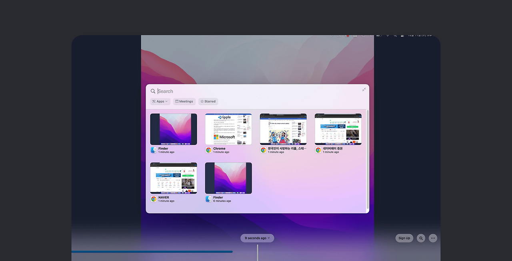The width and height of the screenshot is (512, 261).
Task: Toggle the Meetings filter
Action: tap(184, 101)
